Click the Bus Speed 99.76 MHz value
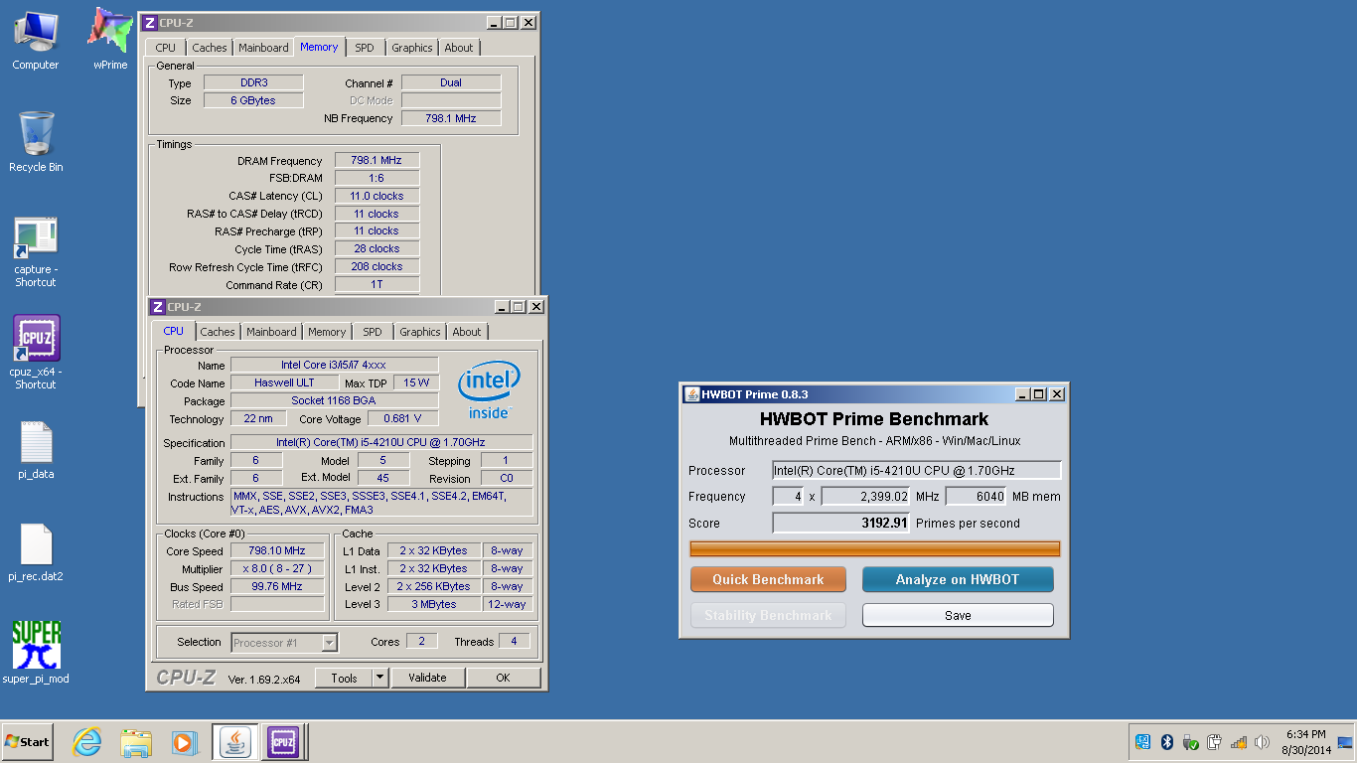The width and height of the screenshot is (1357, 763). (277, 586)
